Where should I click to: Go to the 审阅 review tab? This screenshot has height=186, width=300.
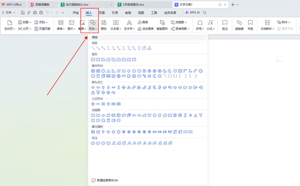(x=128, y=12)
